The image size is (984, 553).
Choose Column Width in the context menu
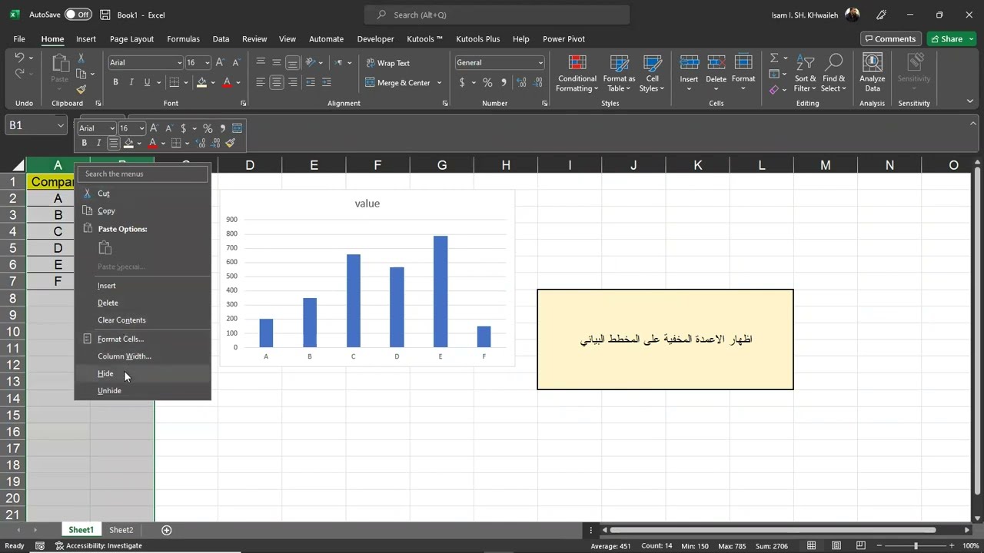[x=142, y=356]
